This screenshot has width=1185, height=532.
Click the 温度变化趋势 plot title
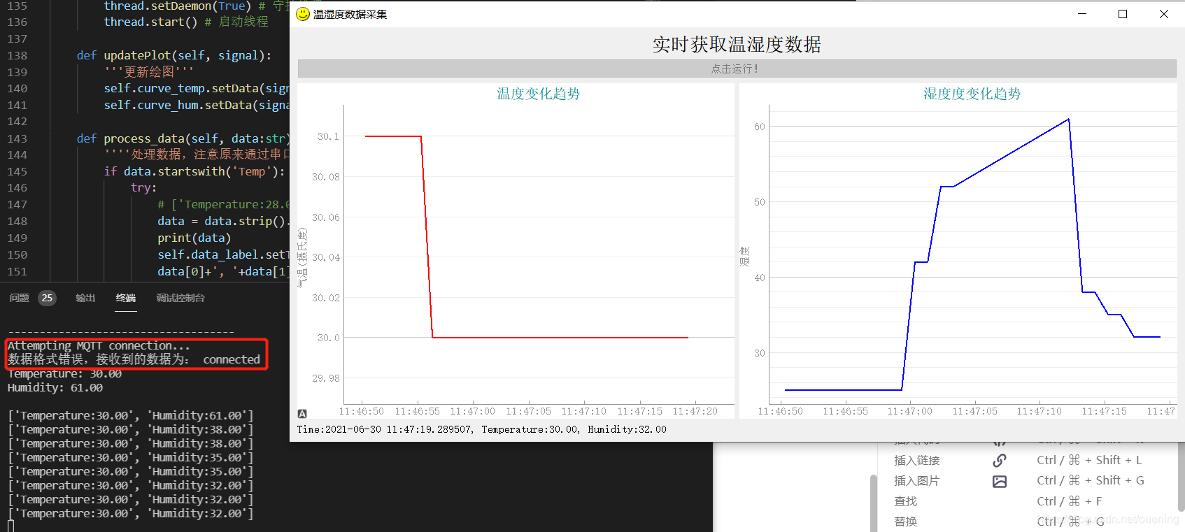pyautogui.click(x=538, y=94)
